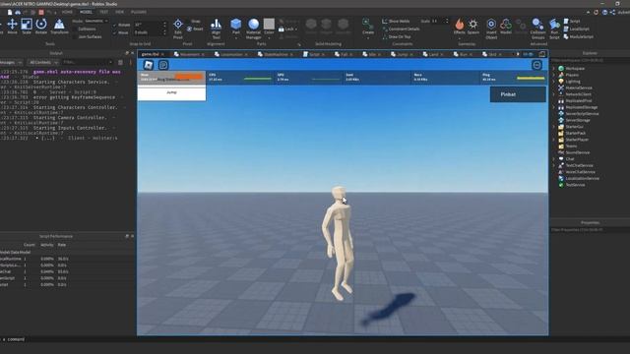The width and height of the screenshot is (630, 354).
Task: Select the Color swatch in Parts
Action: [269, 24]
